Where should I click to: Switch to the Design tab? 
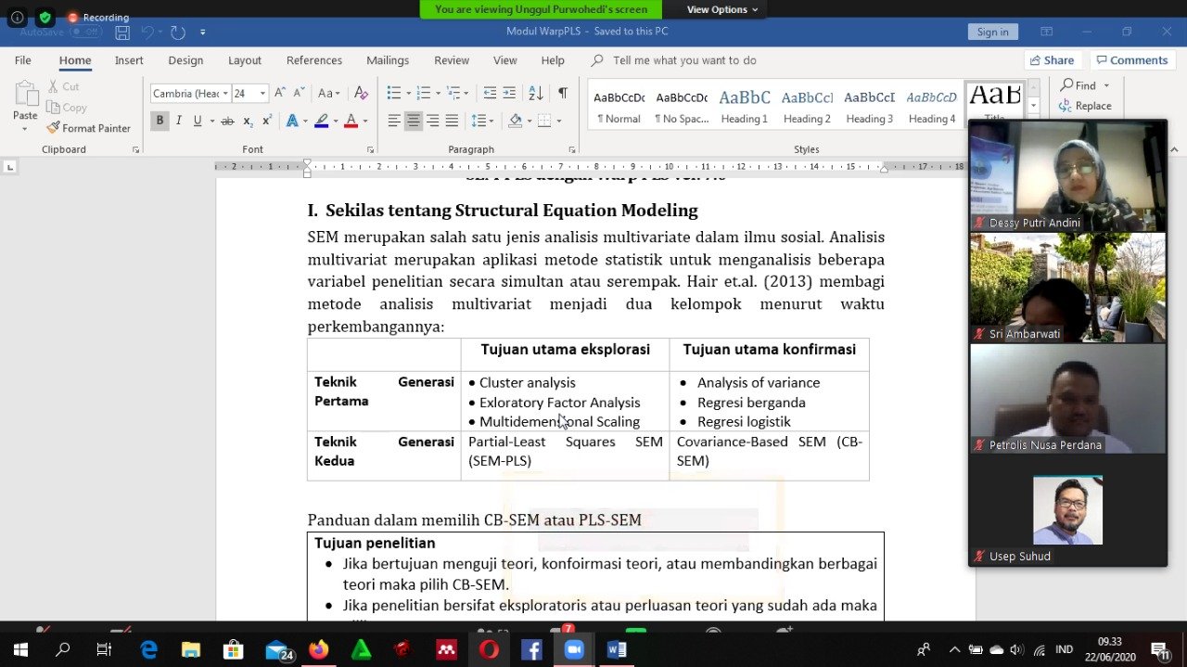185,60
